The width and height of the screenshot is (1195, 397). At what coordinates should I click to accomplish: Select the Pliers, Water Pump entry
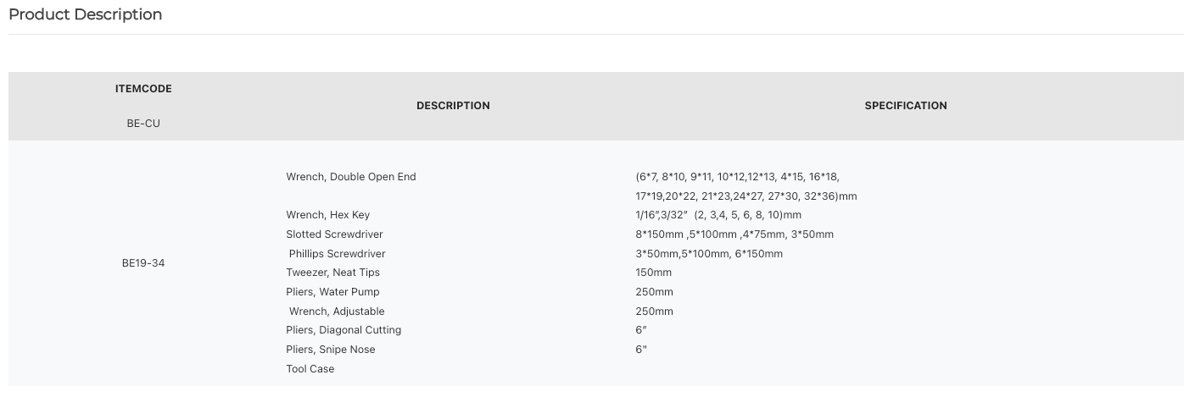pos(333,292)
